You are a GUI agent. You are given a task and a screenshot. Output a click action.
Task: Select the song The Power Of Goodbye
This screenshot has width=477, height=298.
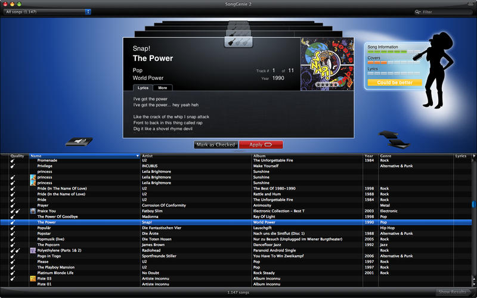pyautogui.click(x=57, y=217)
